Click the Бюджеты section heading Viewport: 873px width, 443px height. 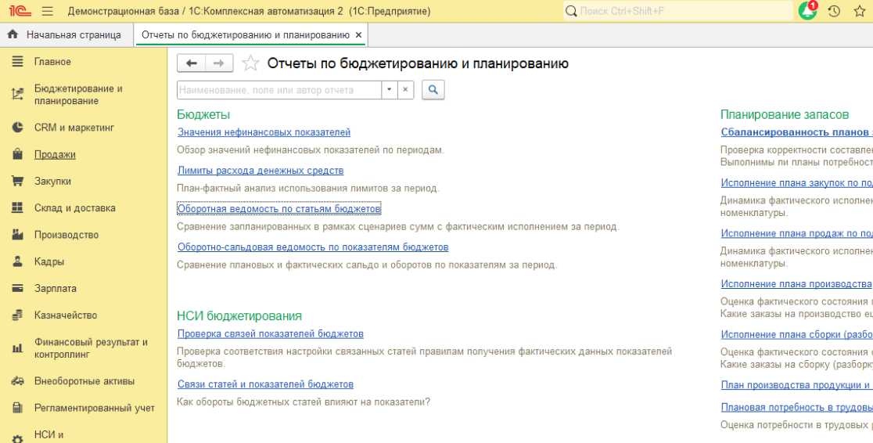[203, 114]
